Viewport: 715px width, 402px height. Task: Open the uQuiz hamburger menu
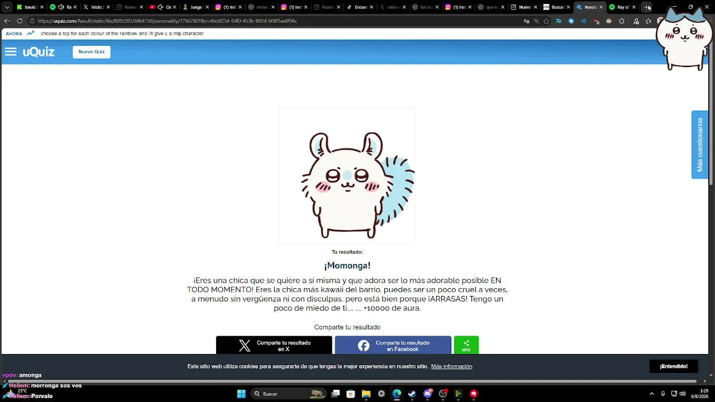(11, 52)
